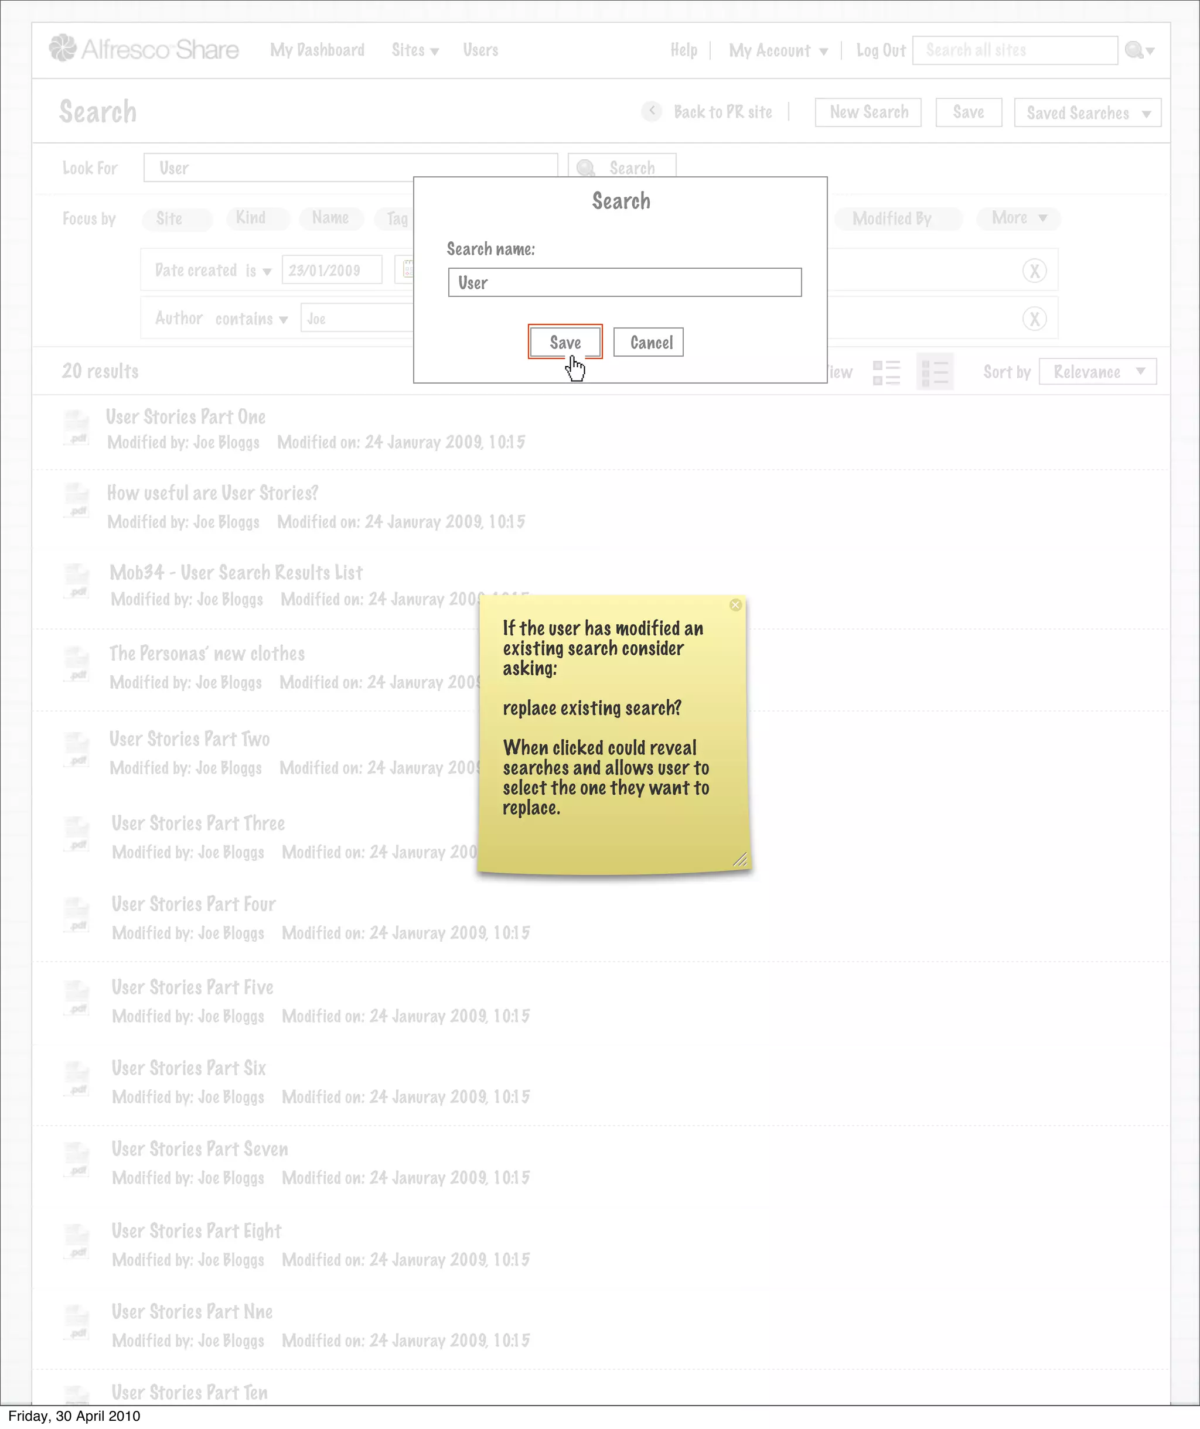Open the Sites menu
This screenshot has height=1429, width=1200.
click(x=414, y=50)
